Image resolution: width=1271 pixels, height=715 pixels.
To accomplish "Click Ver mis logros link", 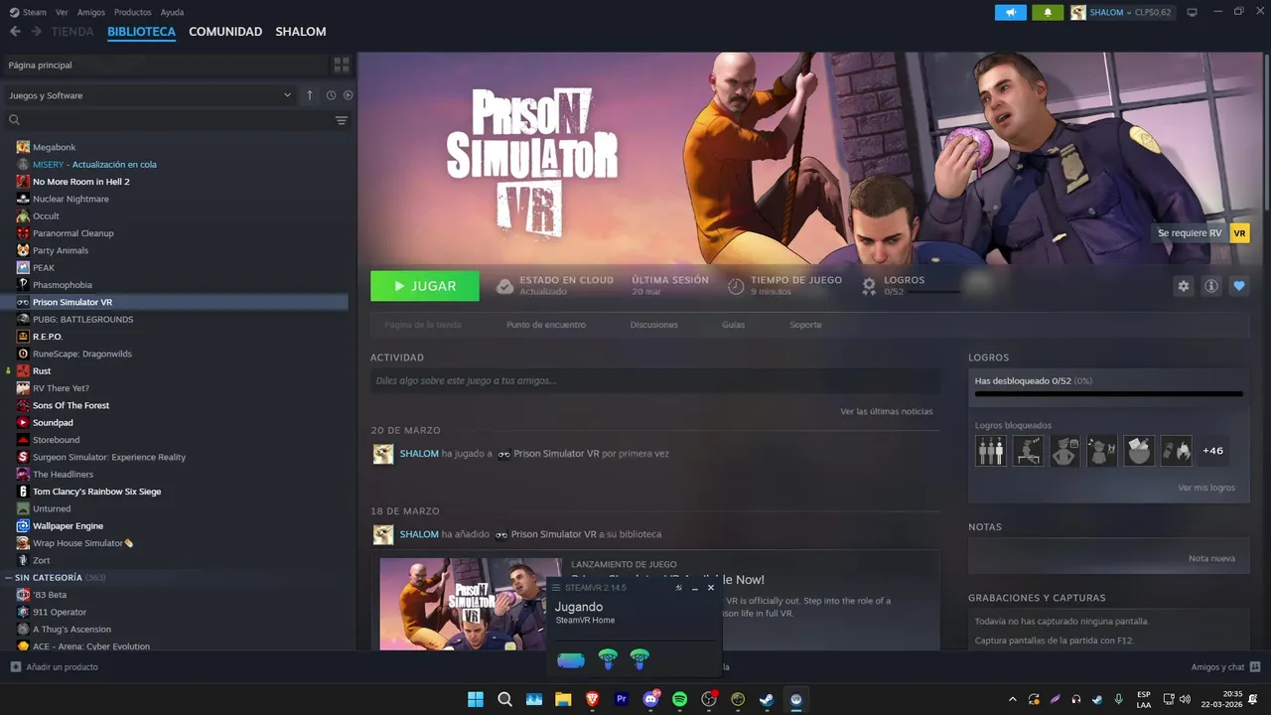I will point(1206,488).
